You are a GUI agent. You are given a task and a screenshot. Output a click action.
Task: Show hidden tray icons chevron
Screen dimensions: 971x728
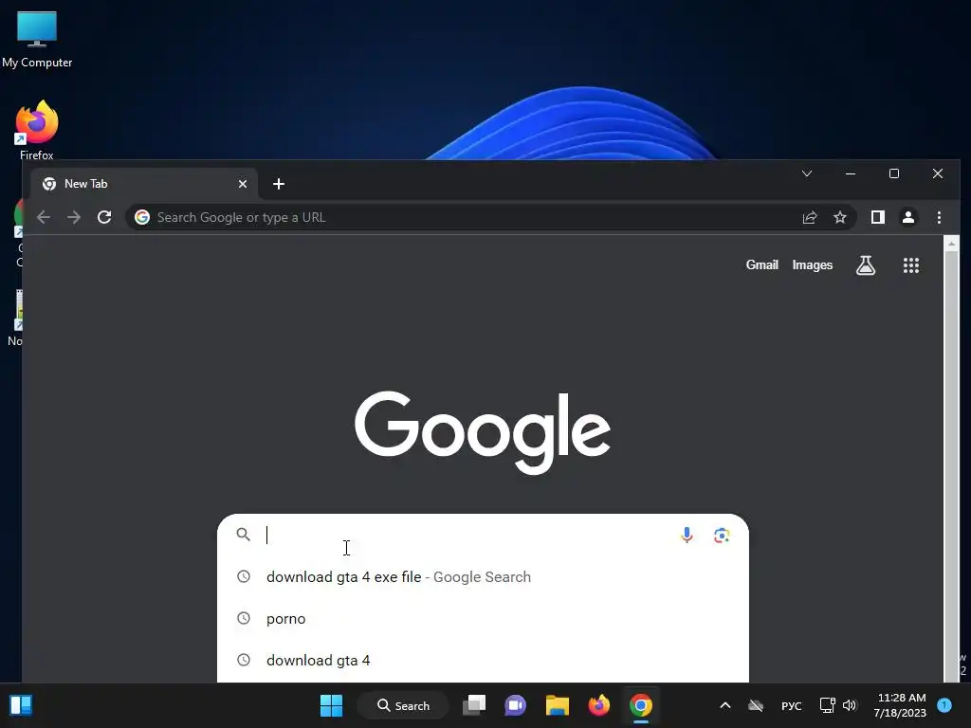725,705
